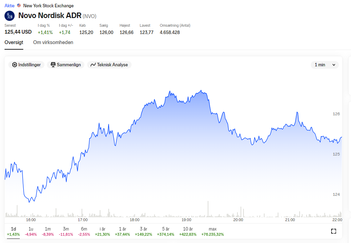Click the Sælg price 126,00
The image size is (351, 243).
click(x=106, y=32)
